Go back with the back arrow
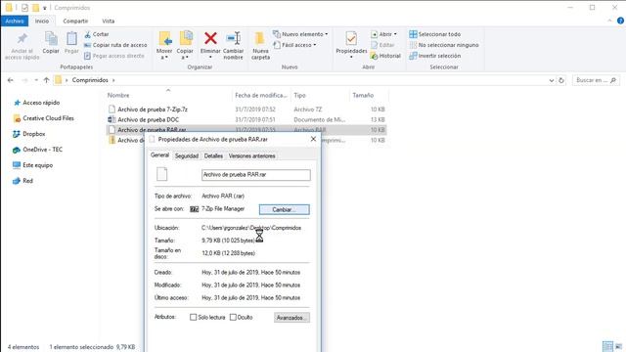The height and width of the screenshot is (352, 626). tap(11, 80)
